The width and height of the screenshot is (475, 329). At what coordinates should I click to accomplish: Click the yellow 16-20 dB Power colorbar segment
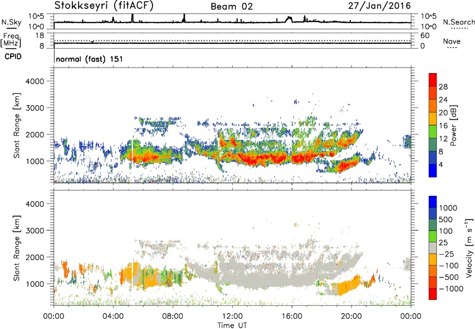433,119
